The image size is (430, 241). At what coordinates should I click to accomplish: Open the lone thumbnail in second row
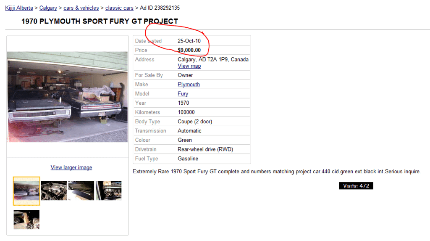pos(26,220)
